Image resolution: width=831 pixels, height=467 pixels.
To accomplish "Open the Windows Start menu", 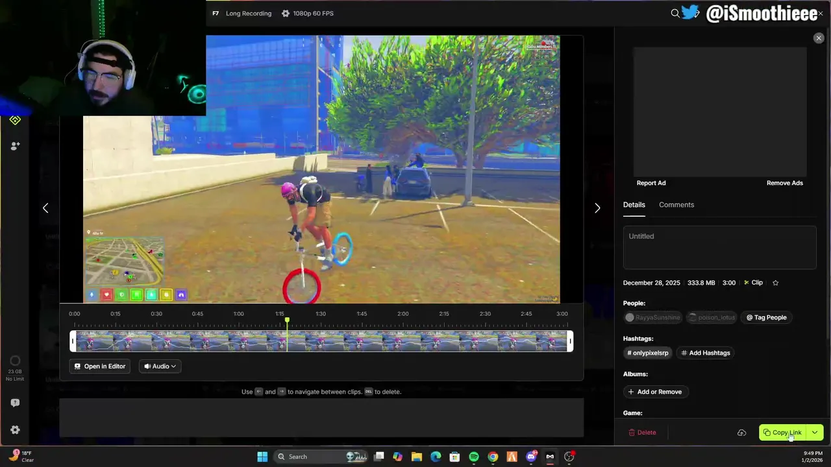I will 262,457.
